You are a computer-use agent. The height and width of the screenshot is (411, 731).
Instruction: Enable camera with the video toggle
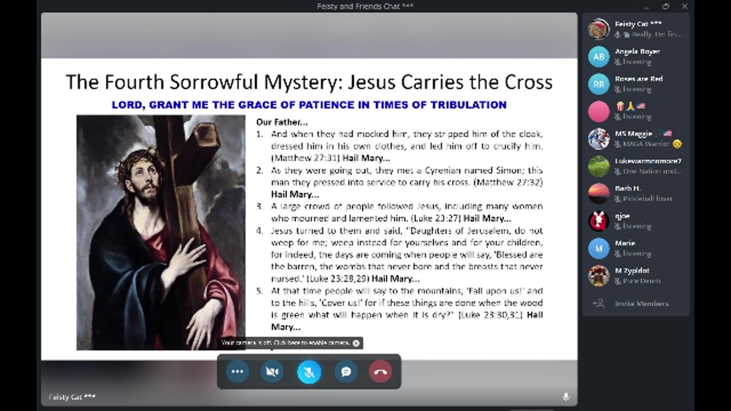(x=272, y=372)
